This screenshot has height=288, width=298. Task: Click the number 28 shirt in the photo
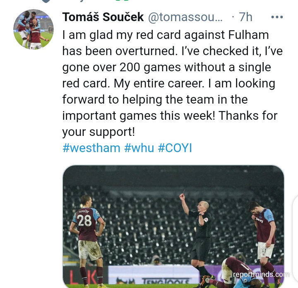click(x=85, y=220)
